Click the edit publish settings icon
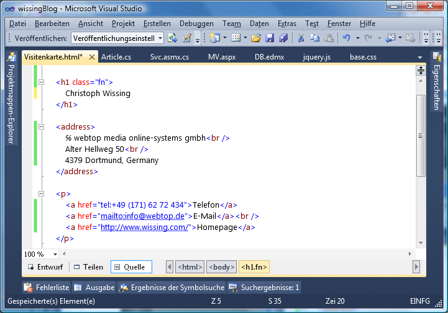This screenshot has width=448, height=313. pos(186,38)
